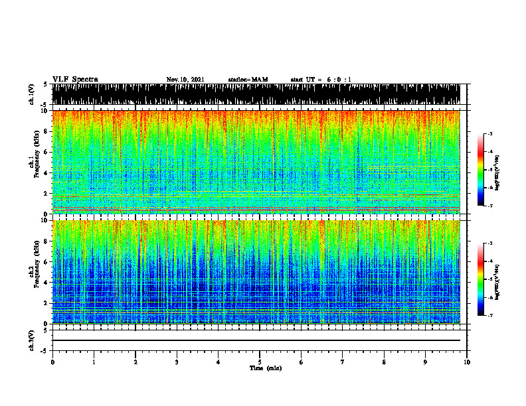This screenshot has height=406, width=526.
Task: Click time axis tick label 10
Action: click(x=467, y=362)
